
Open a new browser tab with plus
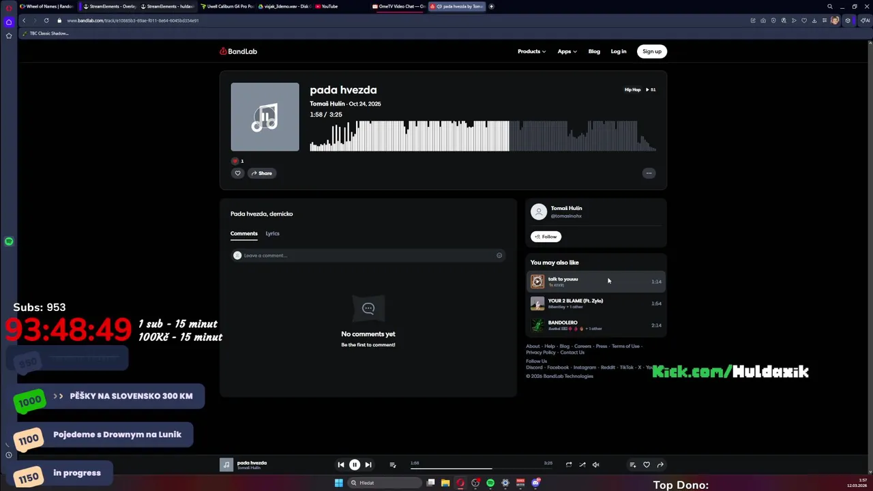tap(491, 6)
